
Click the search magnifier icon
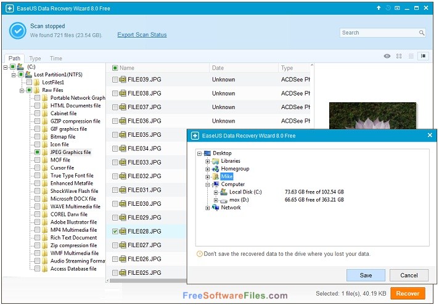click(422, 33)
